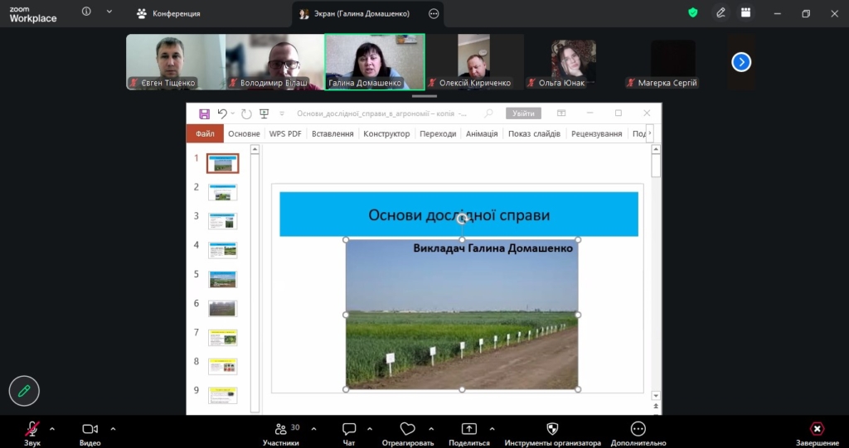Pin Галина Домашенко's video tile
The image size is (849, 448).
[375, 61]
